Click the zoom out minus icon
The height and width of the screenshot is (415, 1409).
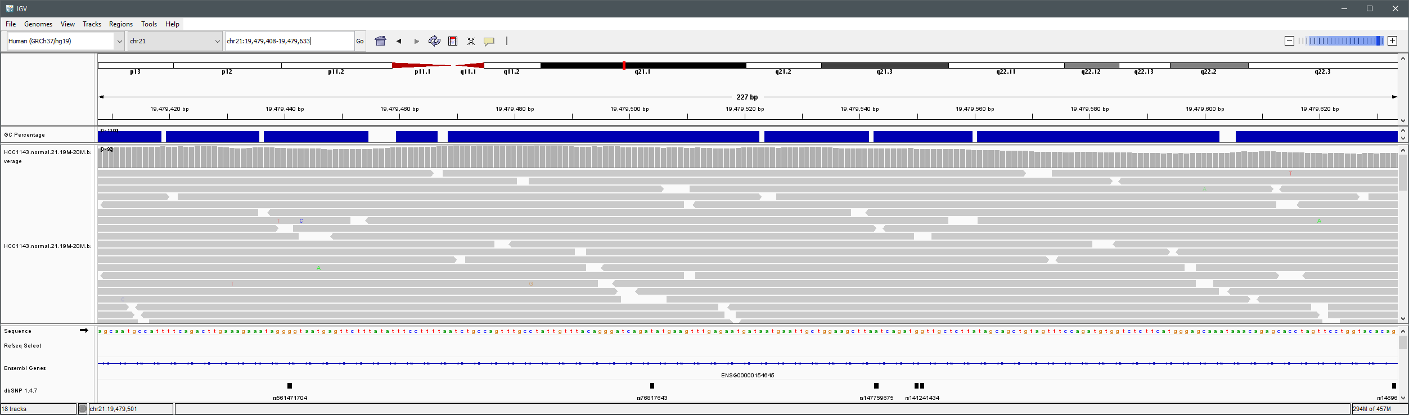[1289, 41]
